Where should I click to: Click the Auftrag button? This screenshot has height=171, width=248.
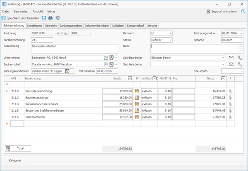tap(62, 33)
